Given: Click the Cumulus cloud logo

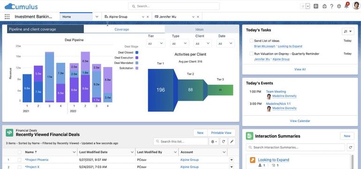Looking at the screenshot, I should point(21,6).
